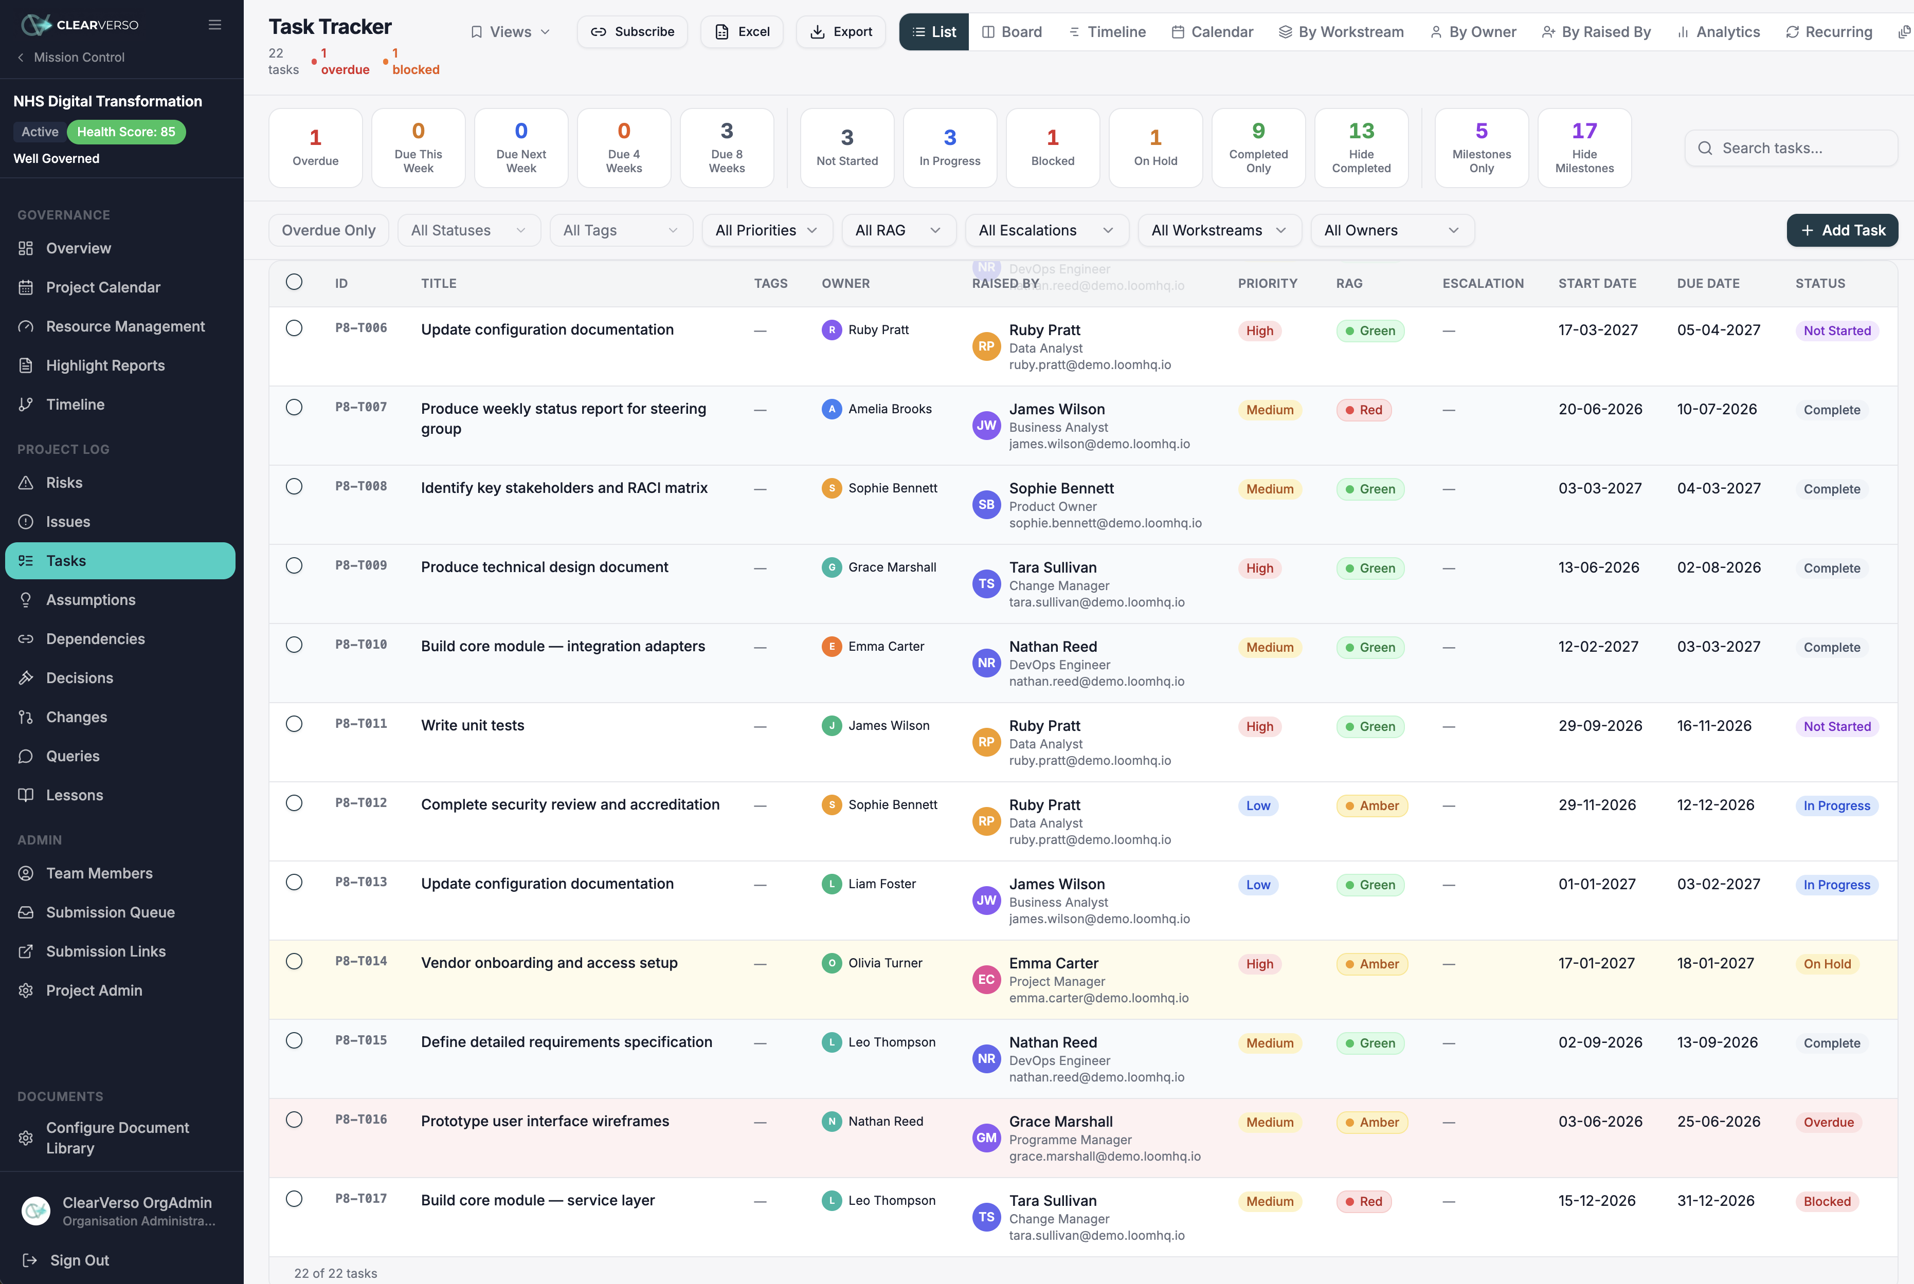
Task: Select the checkbox for task P8-T006
Action: click(294, 328)
